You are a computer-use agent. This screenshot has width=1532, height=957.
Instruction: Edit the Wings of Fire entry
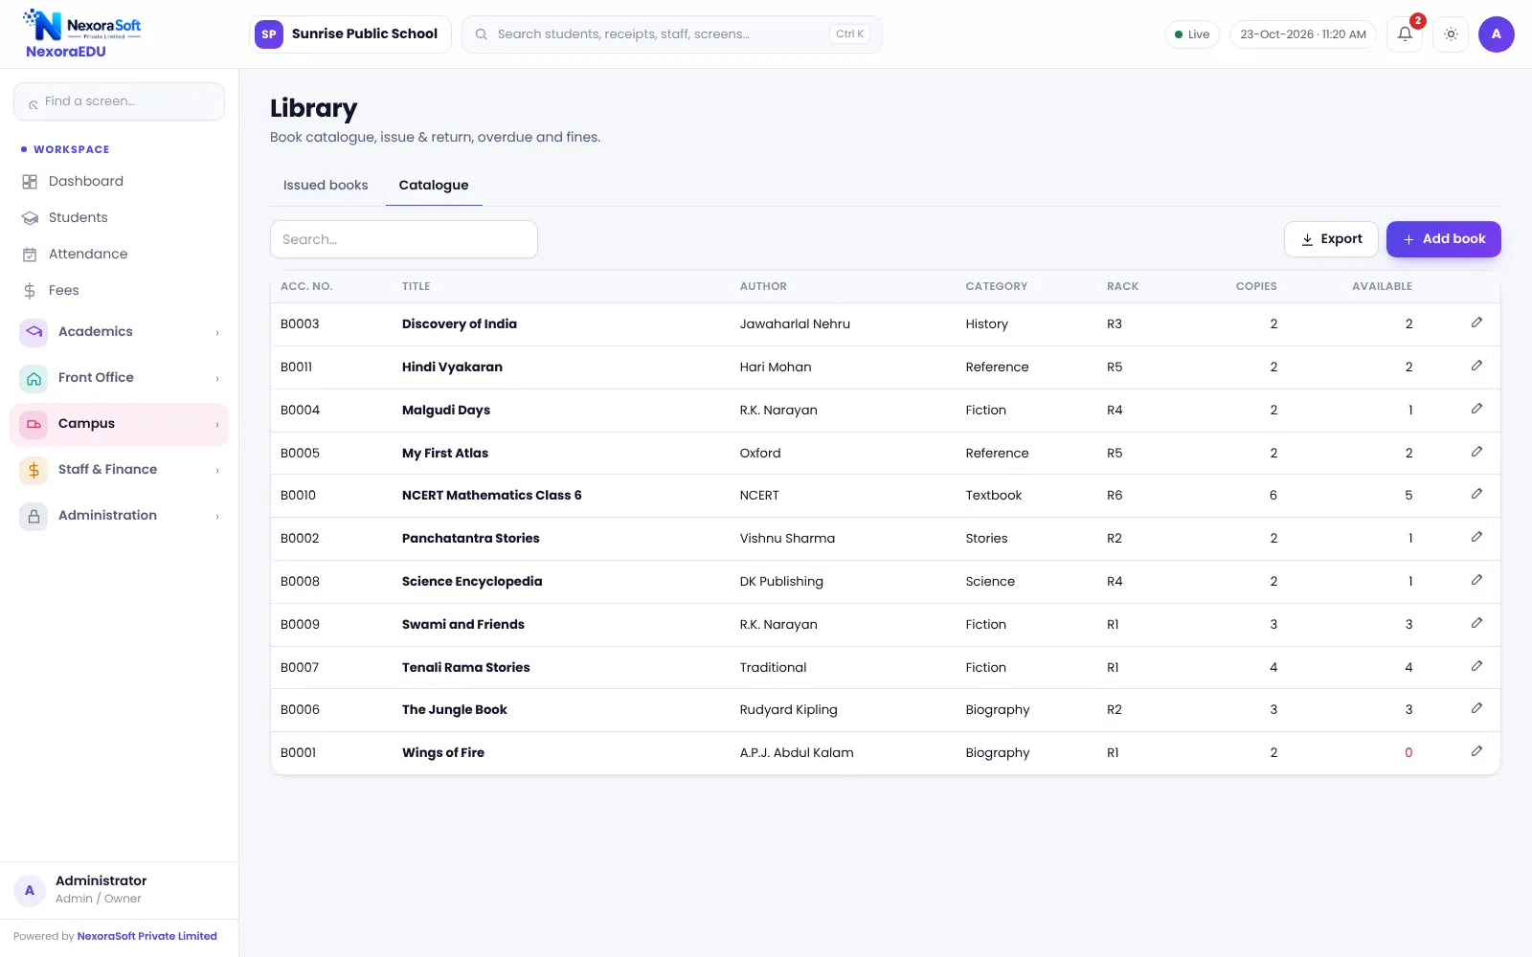click(1476, 752)
